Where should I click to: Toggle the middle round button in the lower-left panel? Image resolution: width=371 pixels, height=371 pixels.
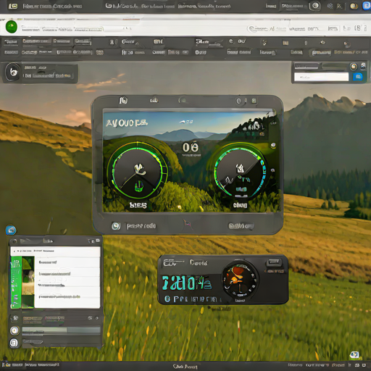pyautogui.click(x=14, y=330)
